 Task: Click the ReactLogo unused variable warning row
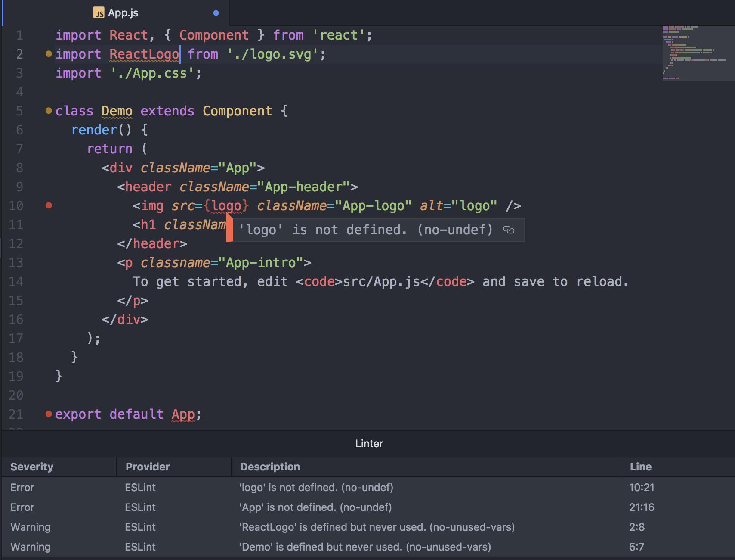click(x=377, y=527)
